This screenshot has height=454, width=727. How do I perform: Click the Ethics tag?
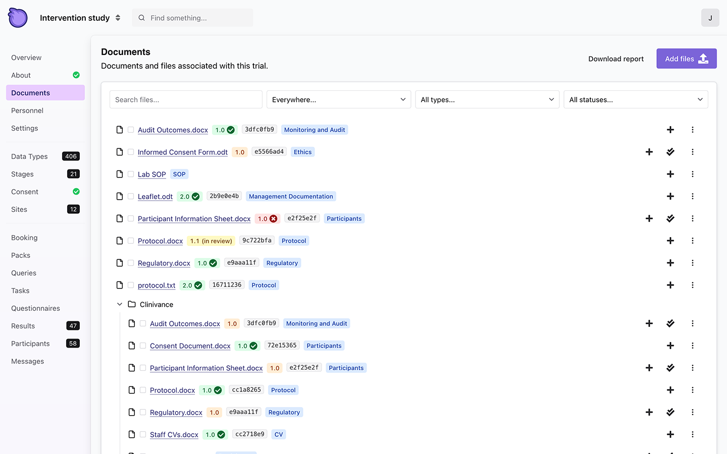[303, 152]
